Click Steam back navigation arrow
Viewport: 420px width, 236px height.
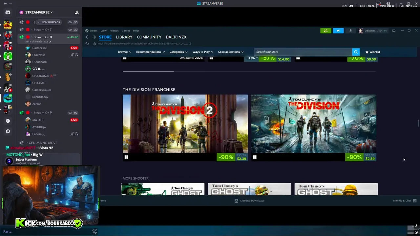(87, 37)
